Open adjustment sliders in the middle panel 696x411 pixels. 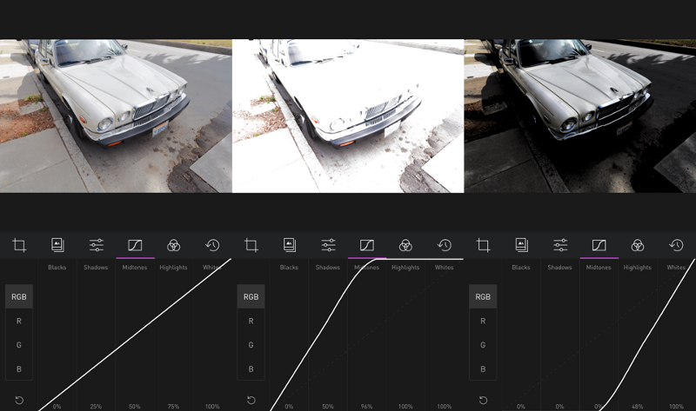coord(328,246)
